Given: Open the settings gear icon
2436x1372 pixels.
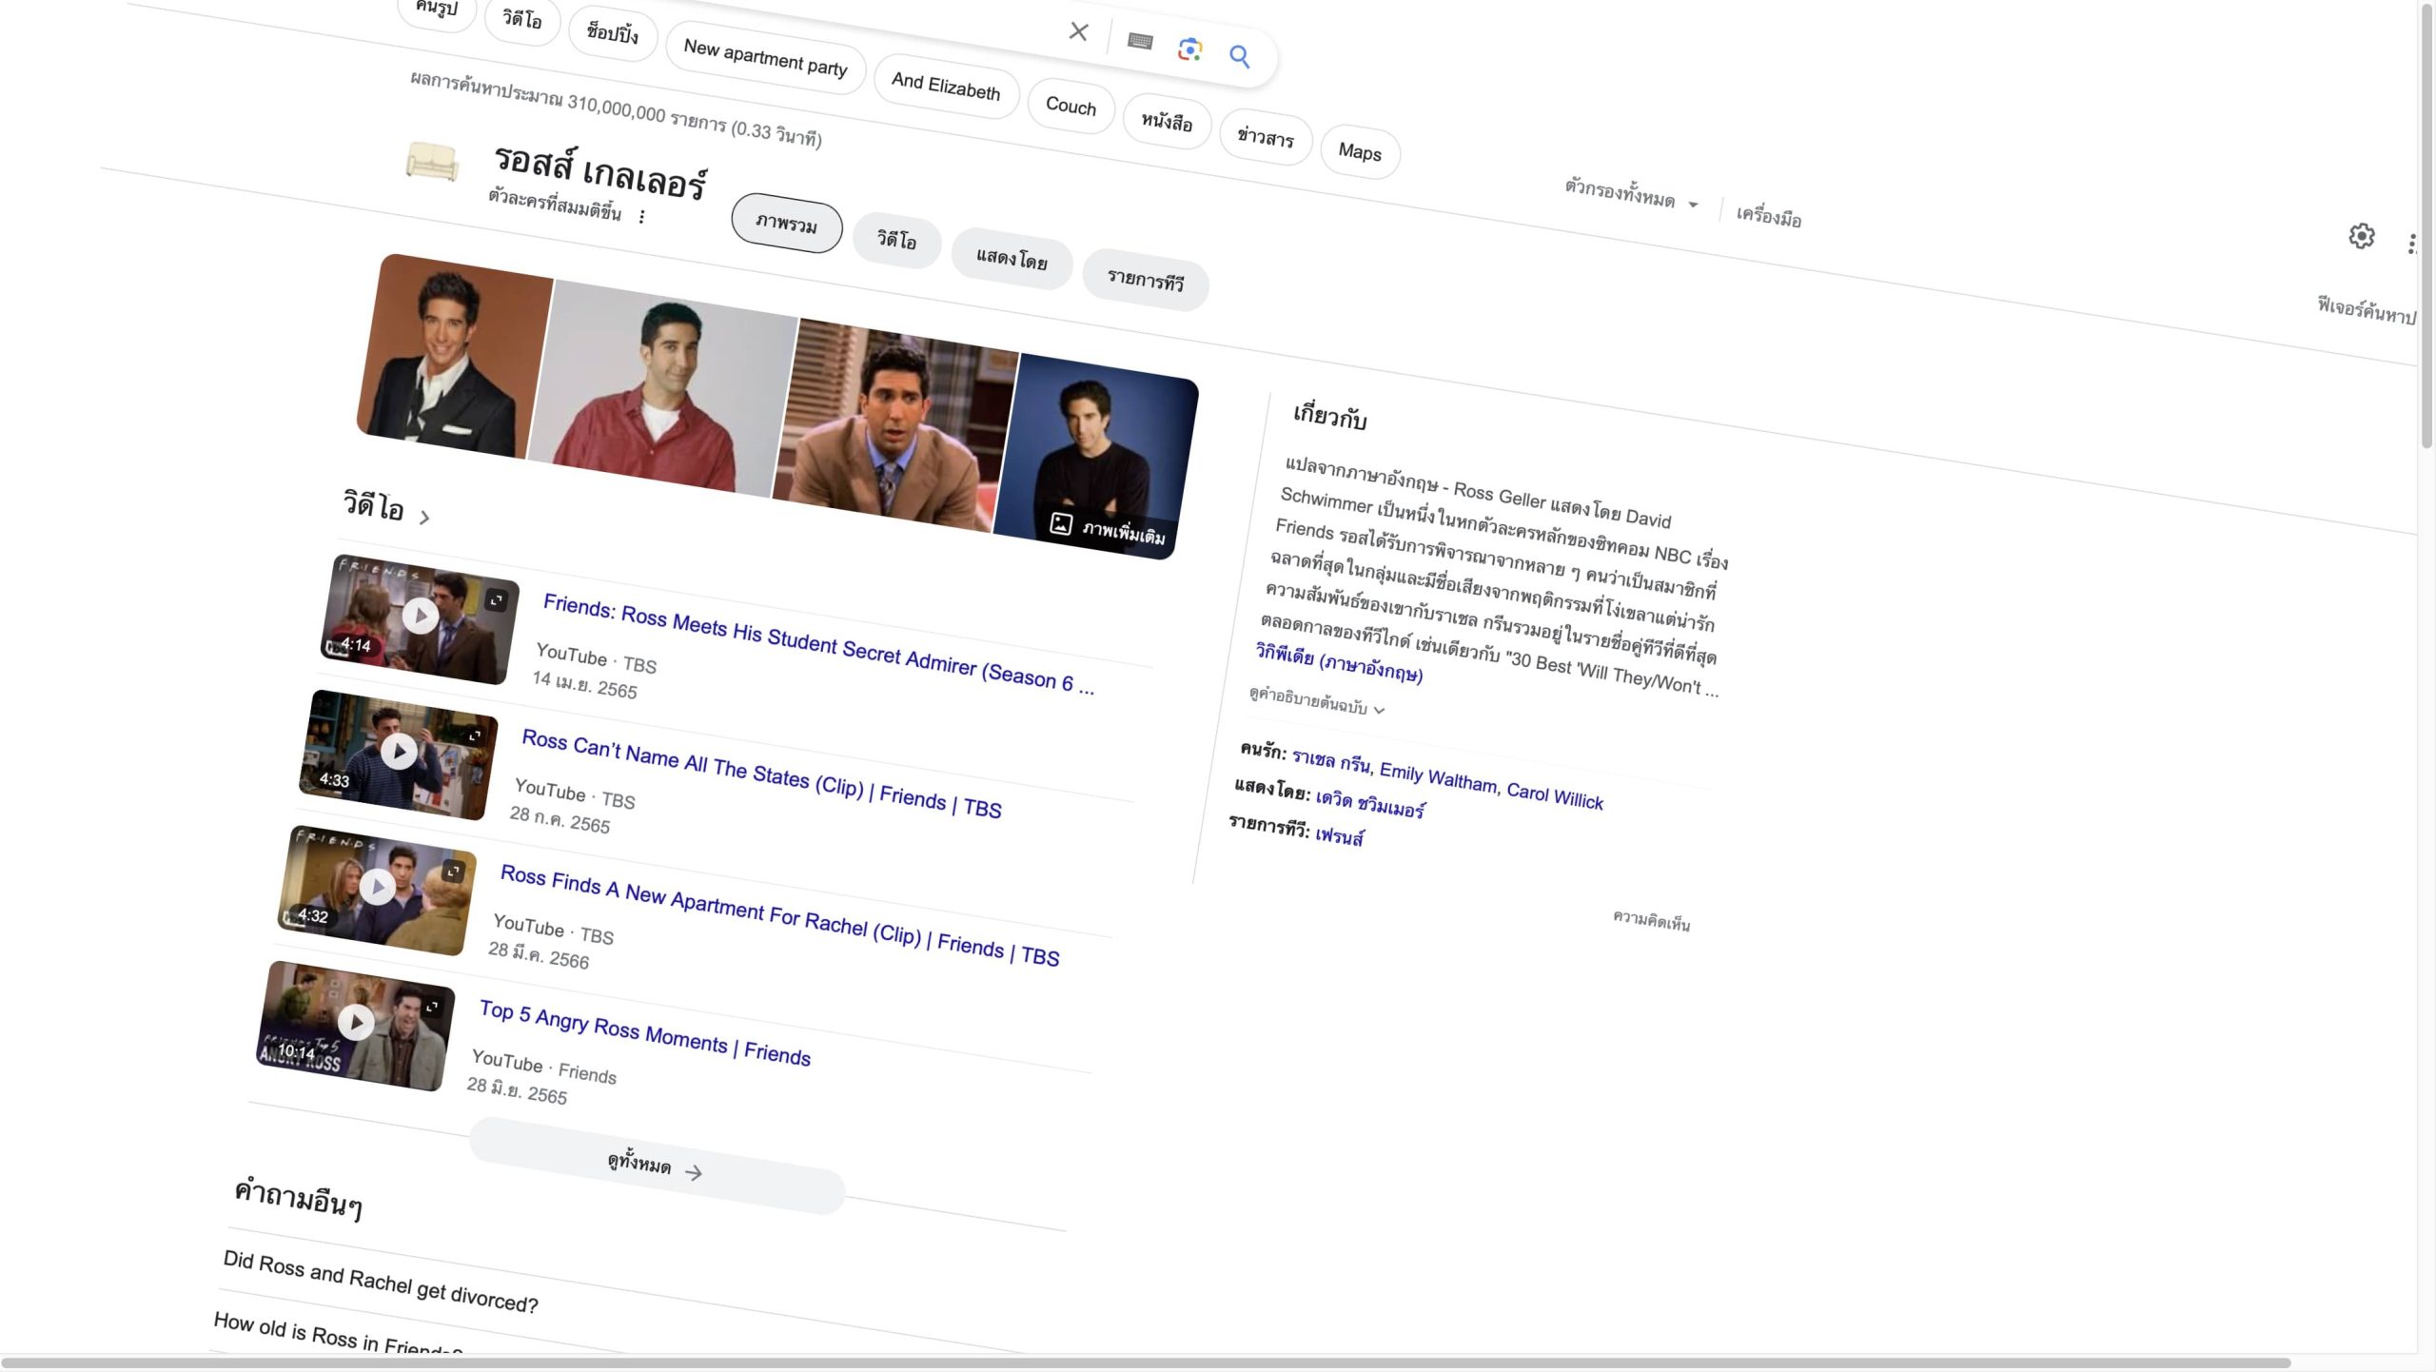Looking at the screenshot, I should point(2361,236).
